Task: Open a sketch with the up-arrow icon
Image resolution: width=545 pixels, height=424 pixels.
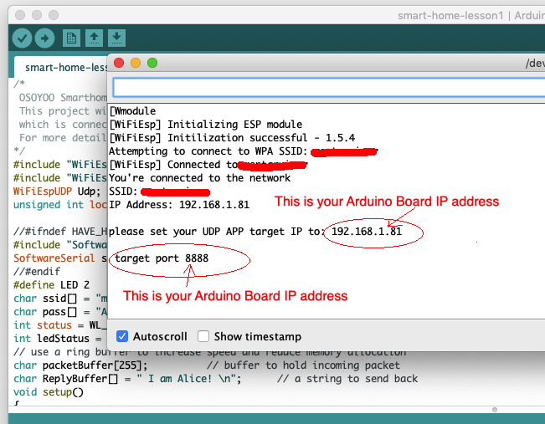Action: click(94, 38)
